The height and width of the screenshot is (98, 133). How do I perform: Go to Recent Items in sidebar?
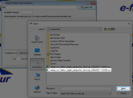tap(37, 39)
